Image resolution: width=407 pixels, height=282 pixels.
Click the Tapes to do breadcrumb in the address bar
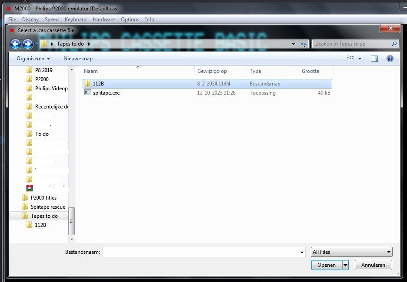pyautogui.click(x=70, y=44)
